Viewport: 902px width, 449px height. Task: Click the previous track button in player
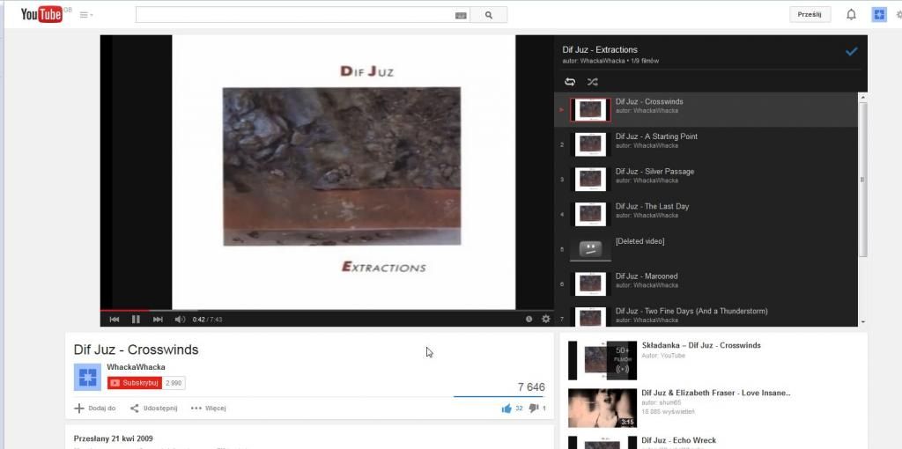click(114, 319)
